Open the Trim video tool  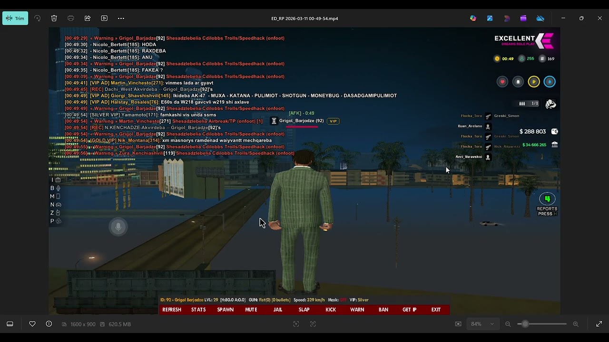point(15,19)
